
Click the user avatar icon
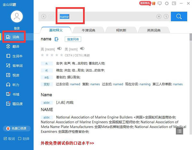tap(17, 17)
